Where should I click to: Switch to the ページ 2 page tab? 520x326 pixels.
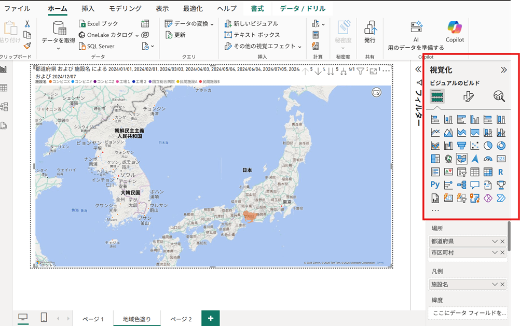click(181, 319)
